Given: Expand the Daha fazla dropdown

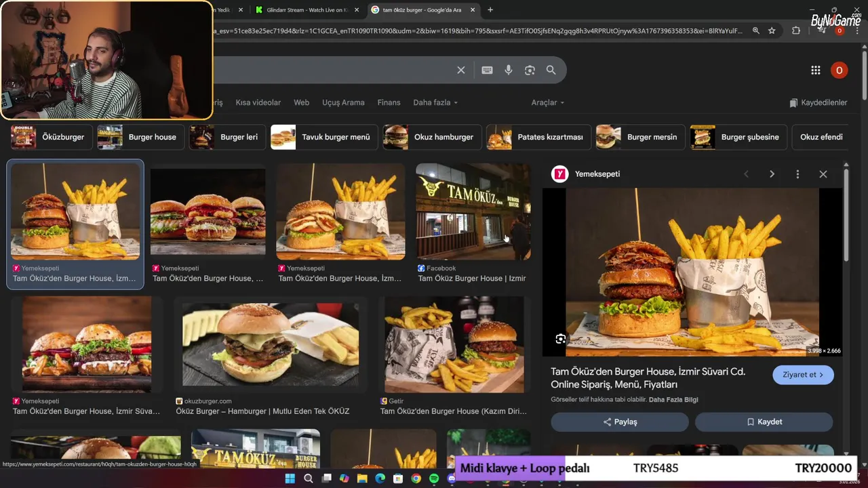Looking at the screenshot, I should (435, 102).
